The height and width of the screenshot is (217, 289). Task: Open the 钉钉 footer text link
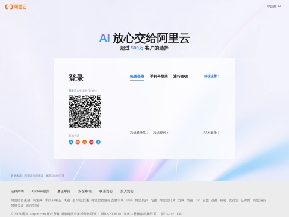click(x=223, y=200)
